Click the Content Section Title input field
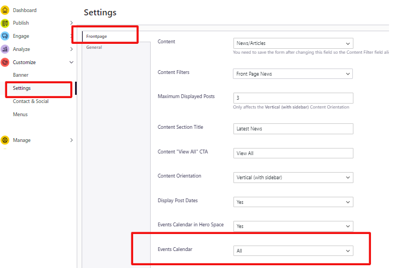Screen dimensions: 400x268 pyautogui.click(x=293, y=129)
